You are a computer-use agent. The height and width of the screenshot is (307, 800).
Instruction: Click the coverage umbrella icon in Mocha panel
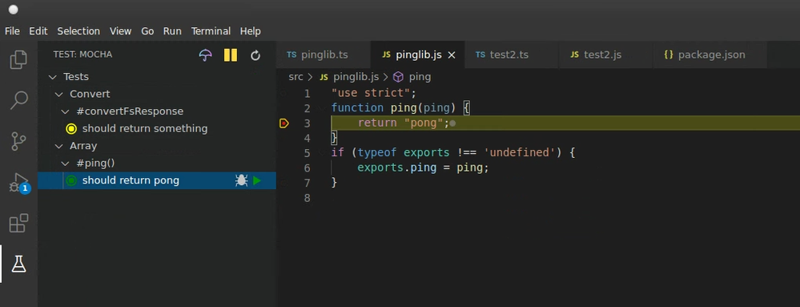point(205,55)
